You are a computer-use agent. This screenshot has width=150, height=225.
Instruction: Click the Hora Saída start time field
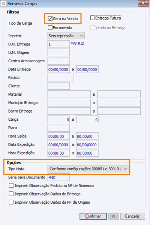pos(58,136)
